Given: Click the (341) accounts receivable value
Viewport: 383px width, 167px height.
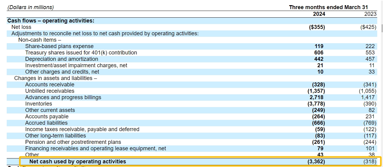Looking at the screenshot, I should pos(370,85).
